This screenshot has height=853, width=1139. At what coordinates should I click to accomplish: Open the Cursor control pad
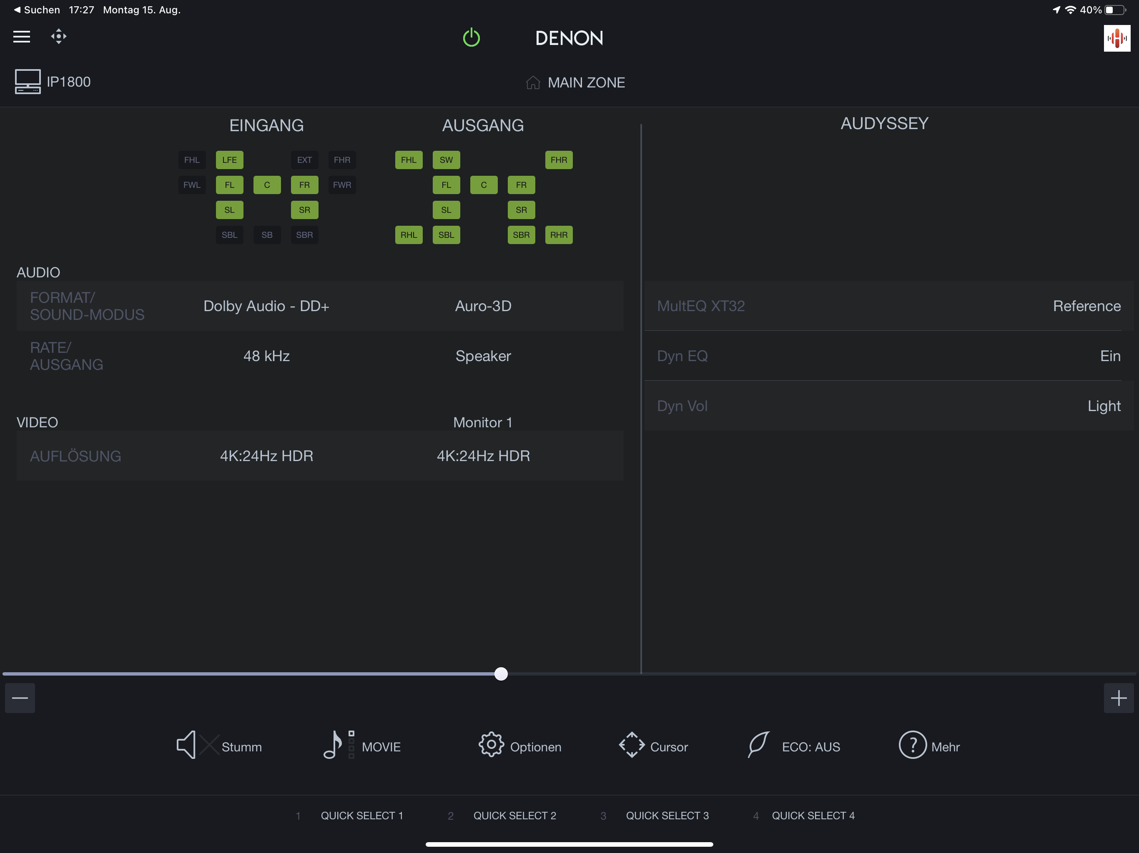[x=632, y=744]
